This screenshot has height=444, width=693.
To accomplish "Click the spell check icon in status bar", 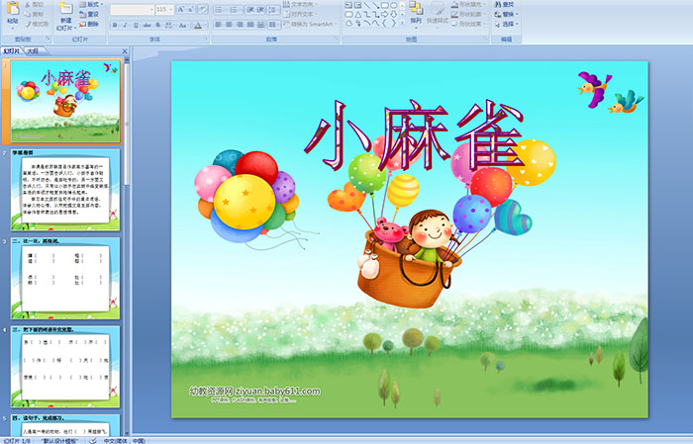I will coord(92,440).
